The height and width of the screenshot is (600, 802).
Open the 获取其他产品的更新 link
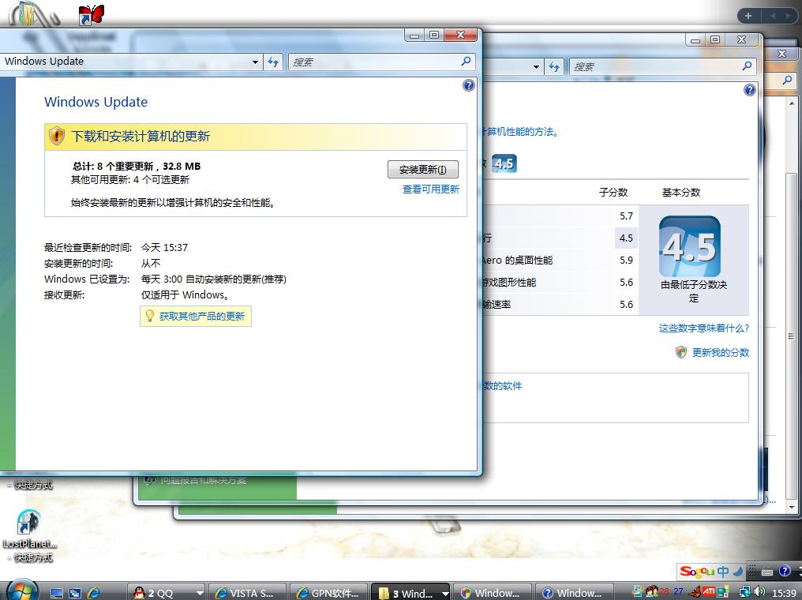tap(201, 316)
